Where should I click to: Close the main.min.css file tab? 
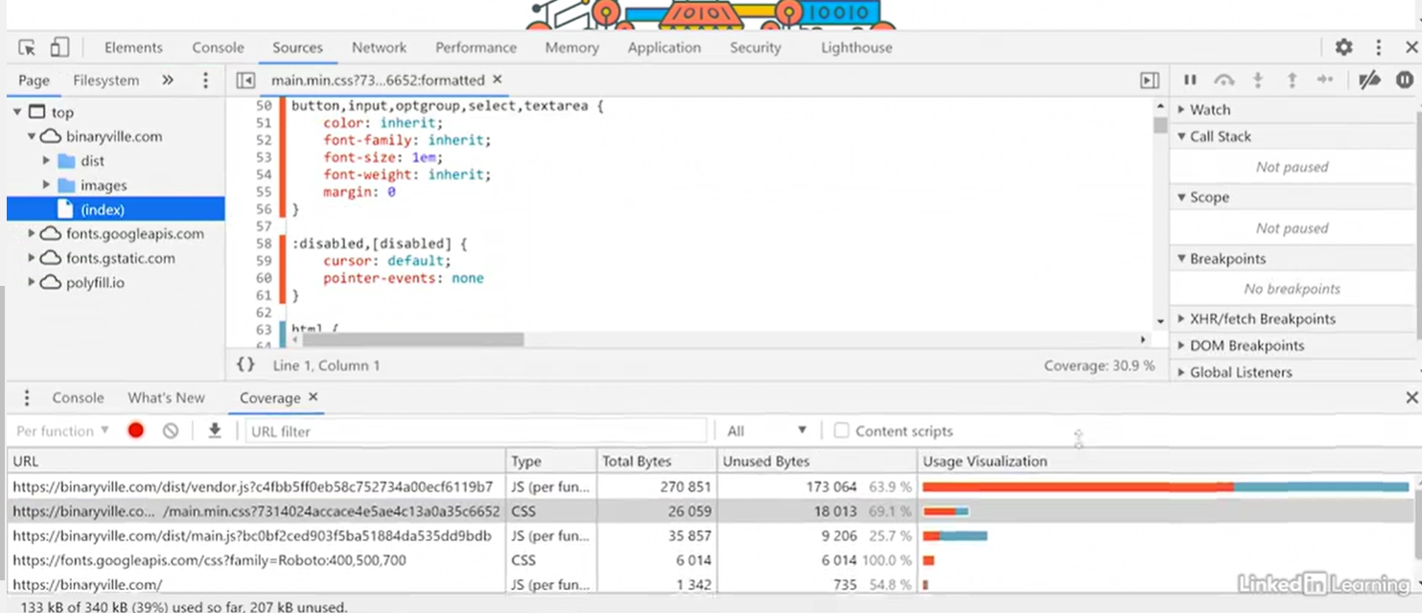[498, 80]
